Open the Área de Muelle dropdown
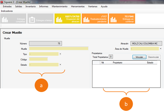Image resolution: width=164 pixels, height=111 pixels. [161, 49]
